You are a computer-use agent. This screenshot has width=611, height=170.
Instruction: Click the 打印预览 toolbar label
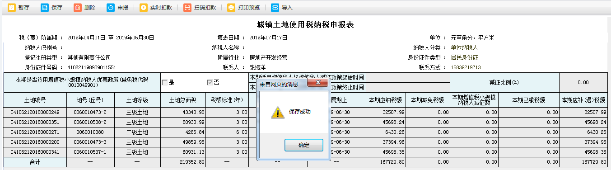coord(249,8)
